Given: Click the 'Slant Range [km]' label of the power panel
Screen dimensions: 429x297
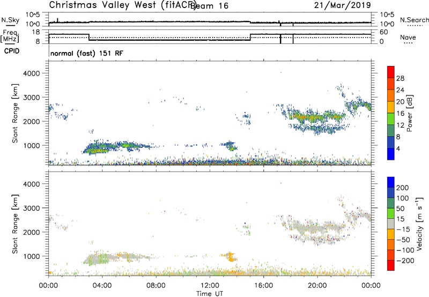Looking at the screenshot, I should click(15, 113).
